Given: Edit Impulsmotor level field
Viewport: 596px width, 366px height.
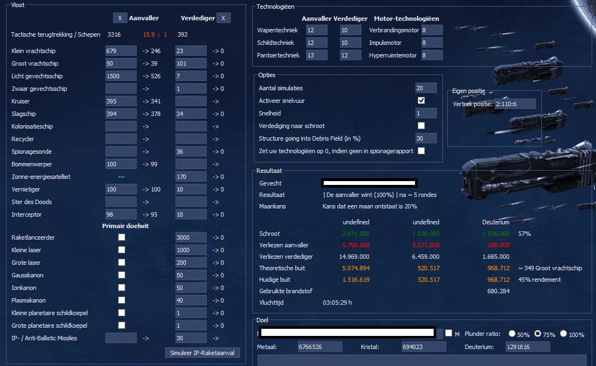Looking at the screenshot, I should [x=432, y=42].
